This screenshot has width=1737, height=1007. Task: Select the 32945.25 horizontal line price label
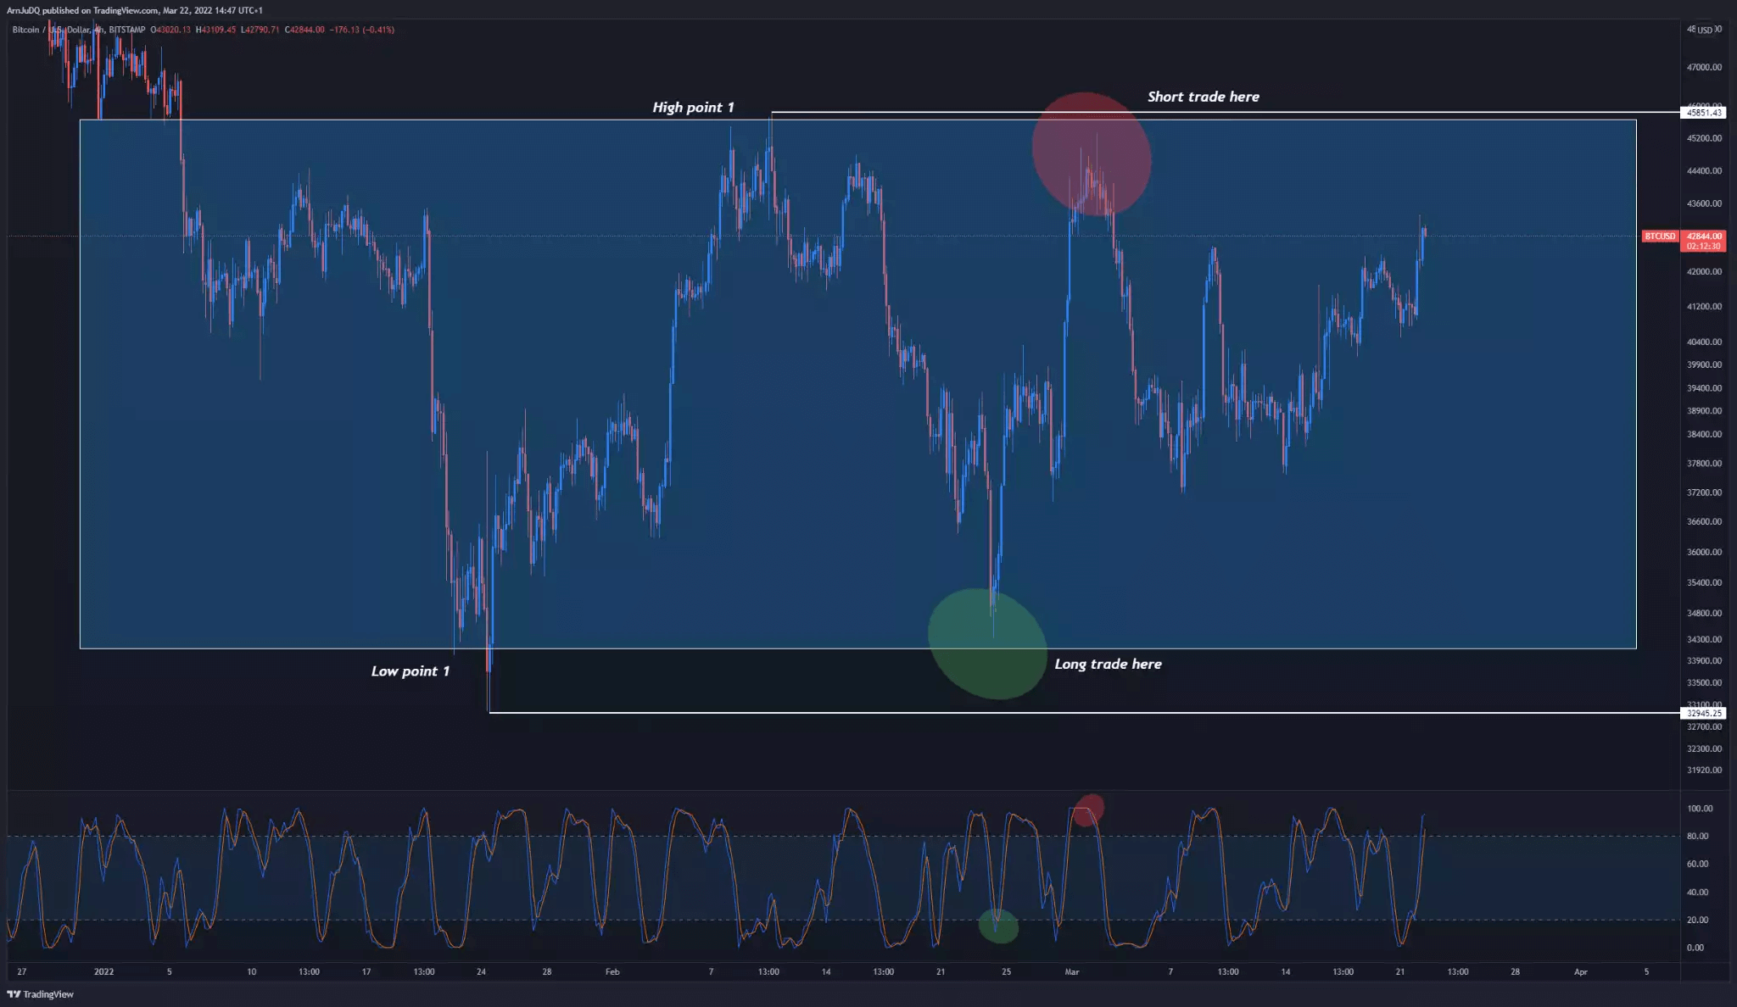[x=1704, y=713]
